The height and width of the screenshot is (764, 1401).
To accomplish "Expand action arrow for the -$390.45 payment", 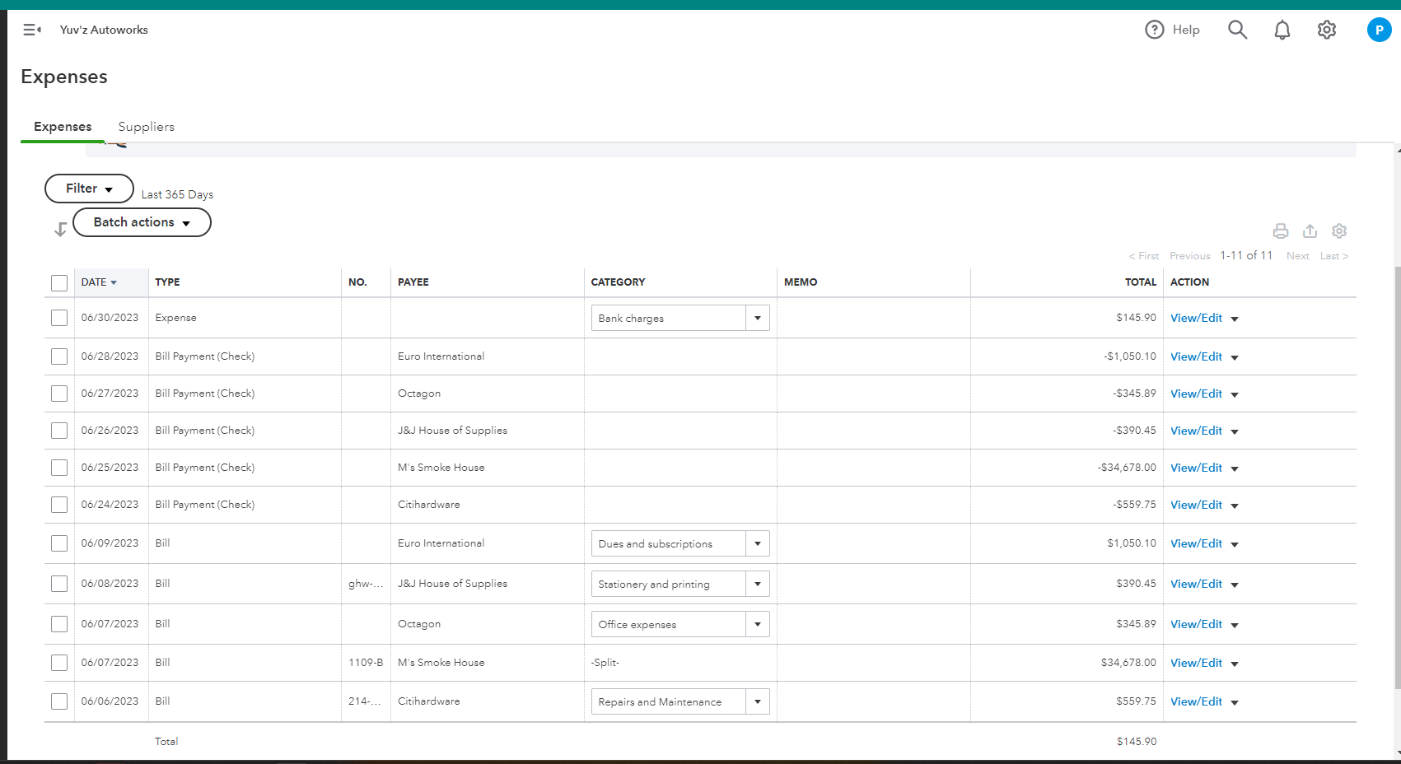I will [x=1235, y=432].
